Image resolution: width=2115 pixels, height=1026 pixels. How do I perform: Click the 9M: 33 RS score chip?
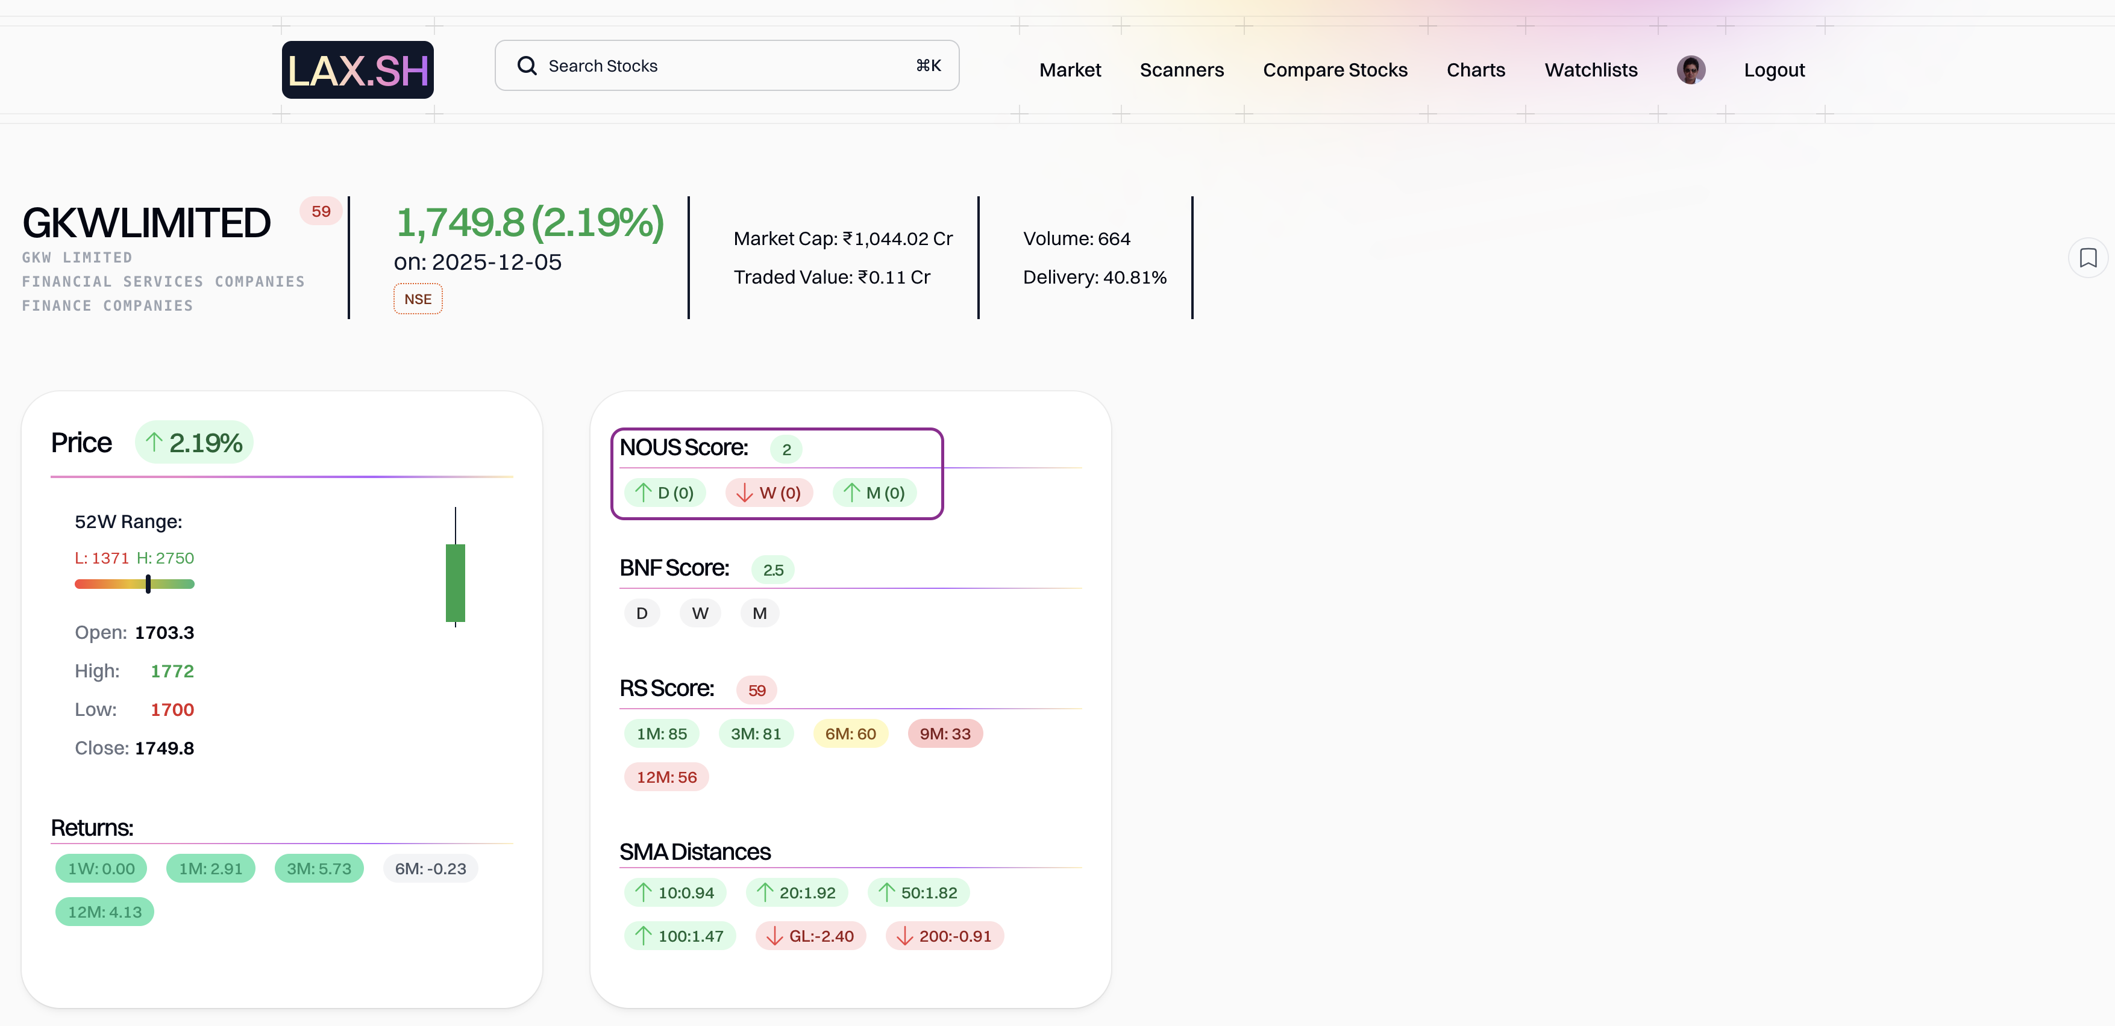coord(944,734)
